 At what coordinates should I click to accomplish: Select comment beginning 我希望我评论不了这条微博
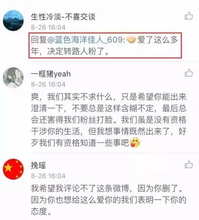109,200
